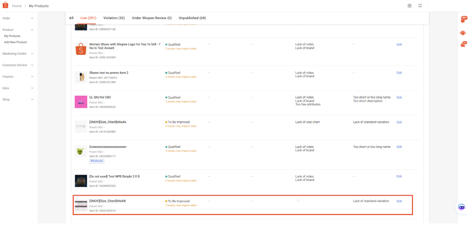Click [Do not used] Test NPB Simple title

(114, 176)
